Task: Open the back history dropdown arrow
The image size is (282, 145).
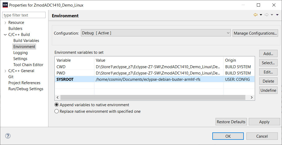Action: coord(261,15)
